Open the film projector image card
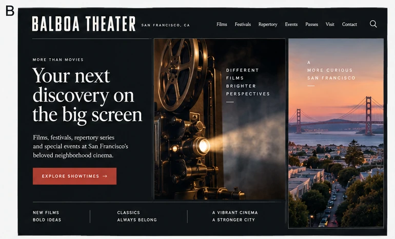This screenshot has width=395, height=239. (220, 119)
